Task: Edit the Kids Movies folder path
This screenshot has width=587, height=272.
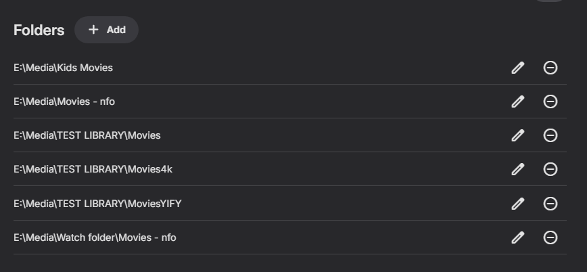Action: [x=518, y=68]
